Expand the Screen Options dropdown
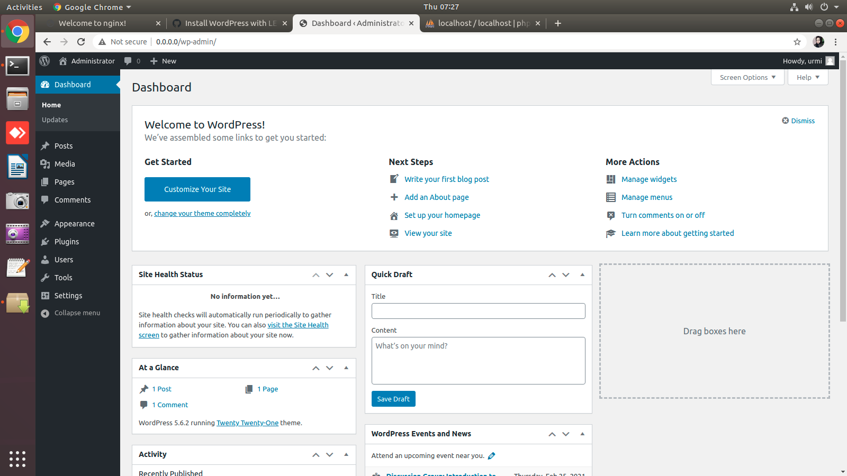 click(x=747, y=77)
